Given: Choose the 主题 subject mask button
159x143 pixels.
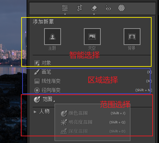Looking at the screenshot, I should coord(53,37).
